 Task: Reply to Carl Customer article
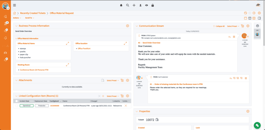[x=230, y=78]
